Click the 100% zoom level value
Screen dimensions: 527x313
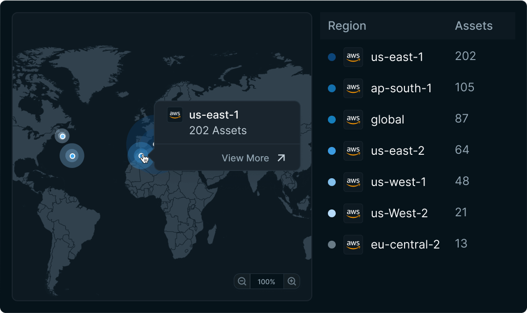pyautogui.click(x=266, y=281)
